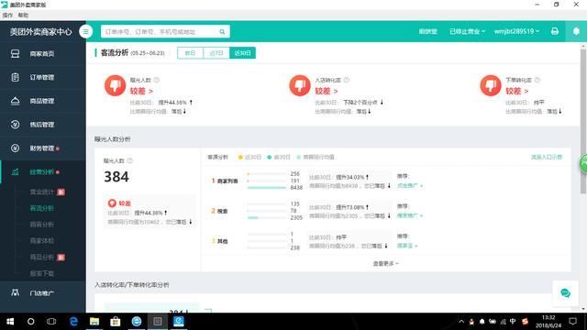Open 商品管理 in the sidebar

click(x=42, y=101)
